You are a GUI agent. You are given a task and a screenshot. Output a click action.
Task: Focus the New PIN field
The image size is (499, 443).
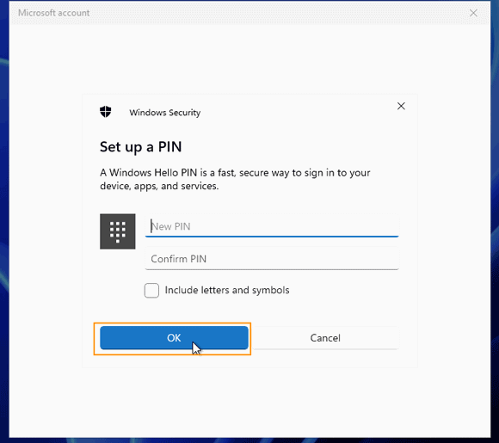272,226
